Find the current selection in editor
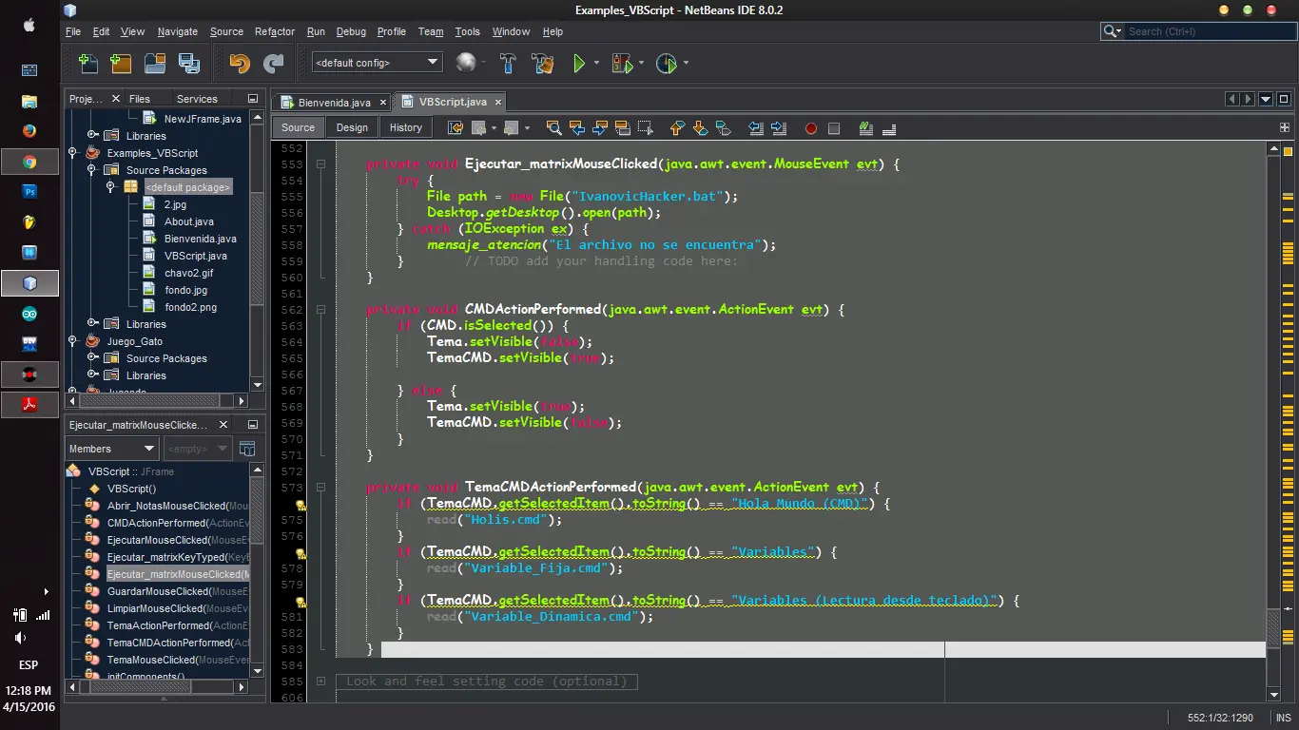 click(x=553, y=128)
